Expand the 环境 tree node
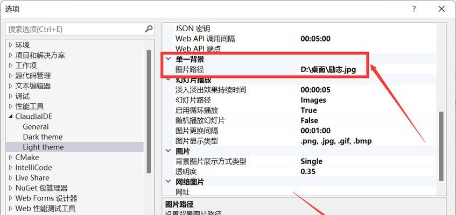Screen dimensions: 456x215 [10, 45]
